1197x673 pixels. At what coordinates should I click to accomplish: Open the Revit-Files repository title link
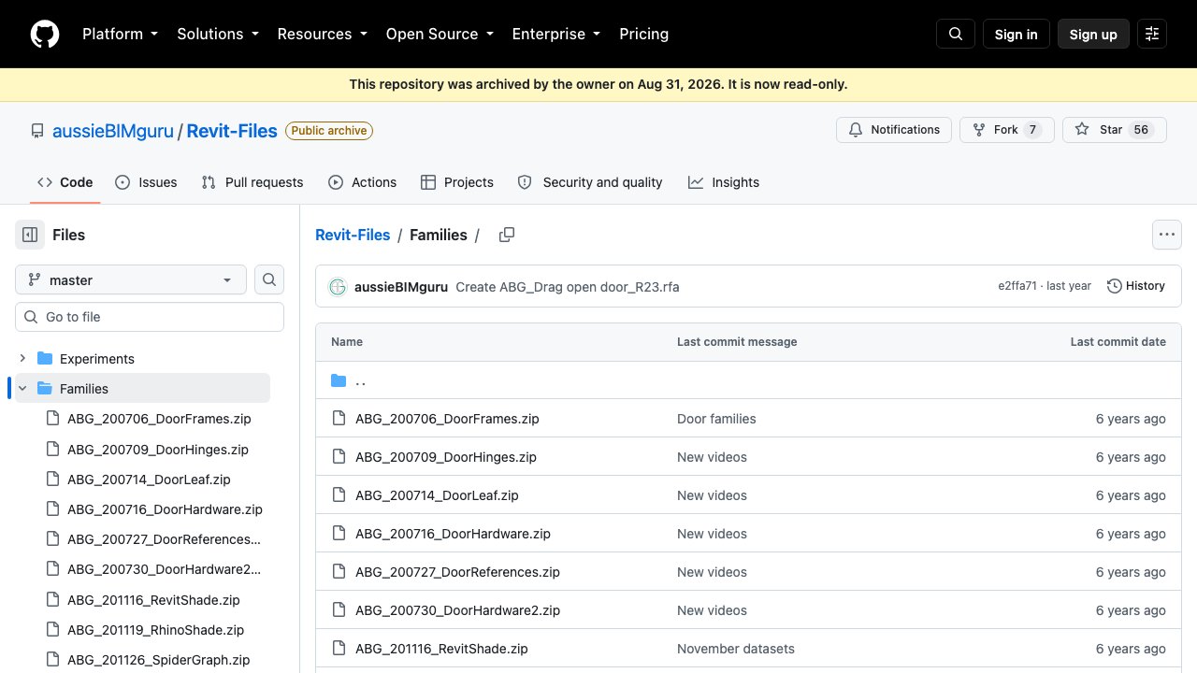pos(232,131)
